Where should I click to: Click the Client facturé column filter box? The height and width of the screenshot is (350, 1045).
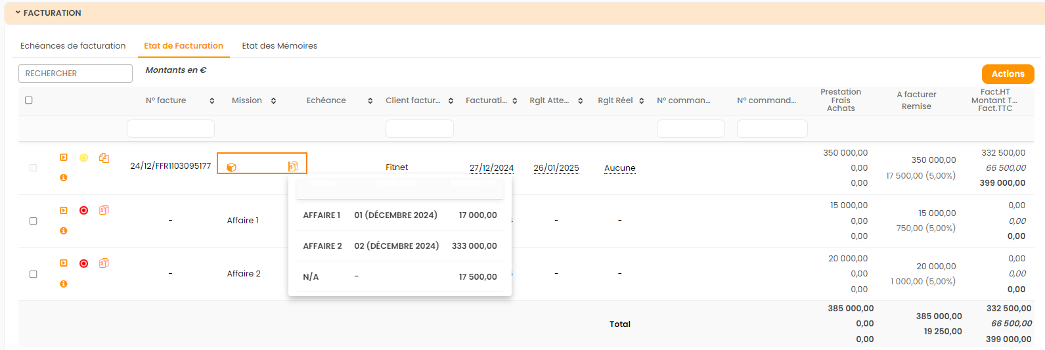pos(419,129)
